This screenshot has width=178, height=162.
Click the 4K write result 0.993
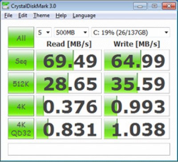[137, 106]
